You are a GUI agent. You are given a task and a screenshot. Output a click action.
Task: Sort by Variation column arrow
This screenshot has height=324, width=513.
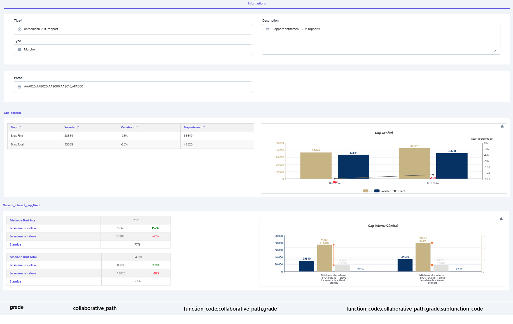137,127
